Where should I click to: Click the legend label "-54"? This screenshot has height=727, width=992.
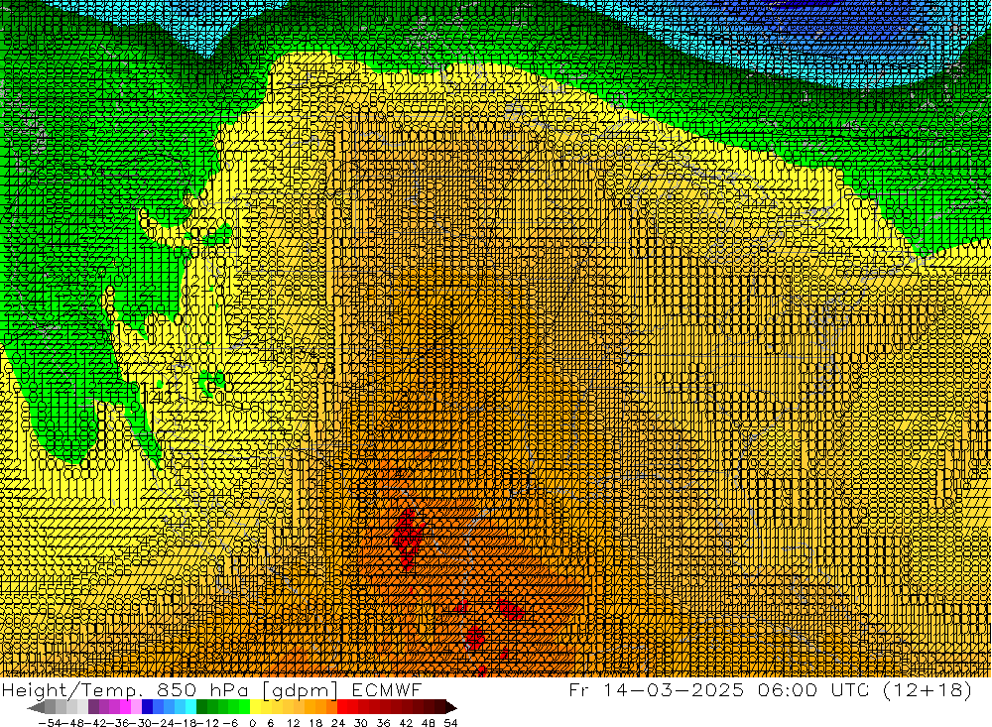50,723
